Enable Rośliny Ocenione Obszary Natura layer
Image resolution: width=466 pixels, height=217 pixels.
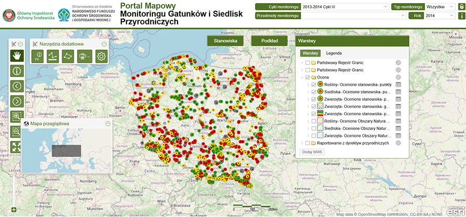point(314,121)
